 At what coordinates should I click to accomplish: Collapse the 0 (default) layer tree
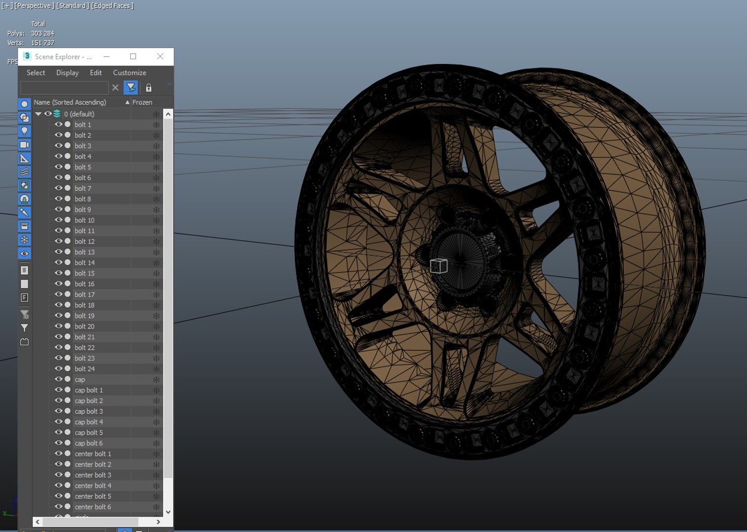point(38,114)
